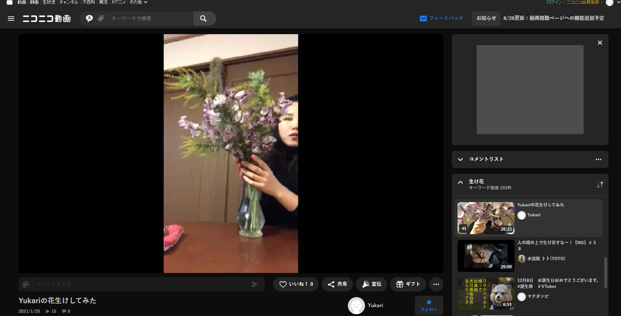Click Yukari uploader name below video
The image size is (621, 316).
[x=375, y=305]
